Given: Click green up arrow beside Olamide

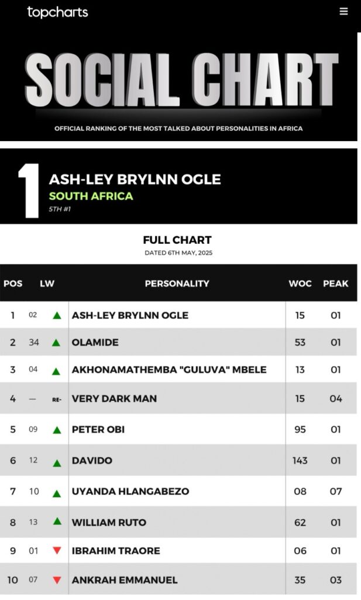Looking at the screenshot, I should click(x=56, y=342).
